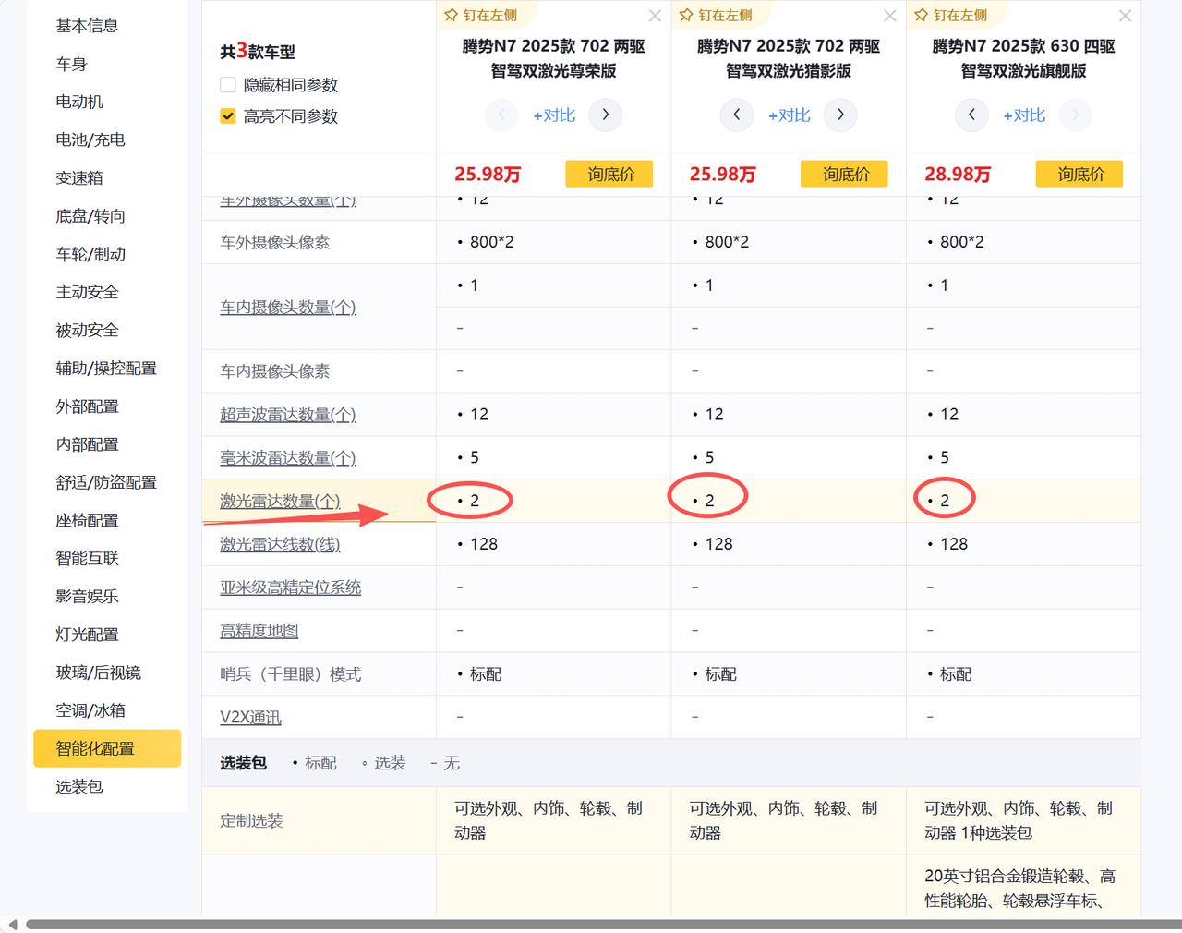Navigate to 智能互联
Image resolution: width=1182 pixels, height=933 pixels.
87,558
